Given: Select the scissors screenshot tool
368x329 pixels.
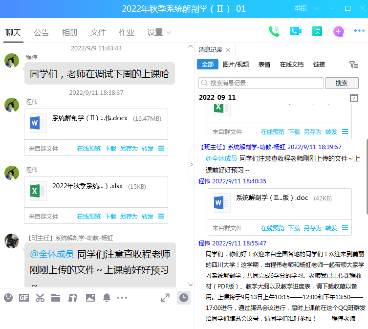Looking at the screenshot, I should pyautogui.click(x=40, y=298).
